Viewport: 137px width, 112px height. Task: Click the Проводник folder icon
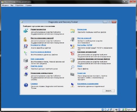click(72, 31)
